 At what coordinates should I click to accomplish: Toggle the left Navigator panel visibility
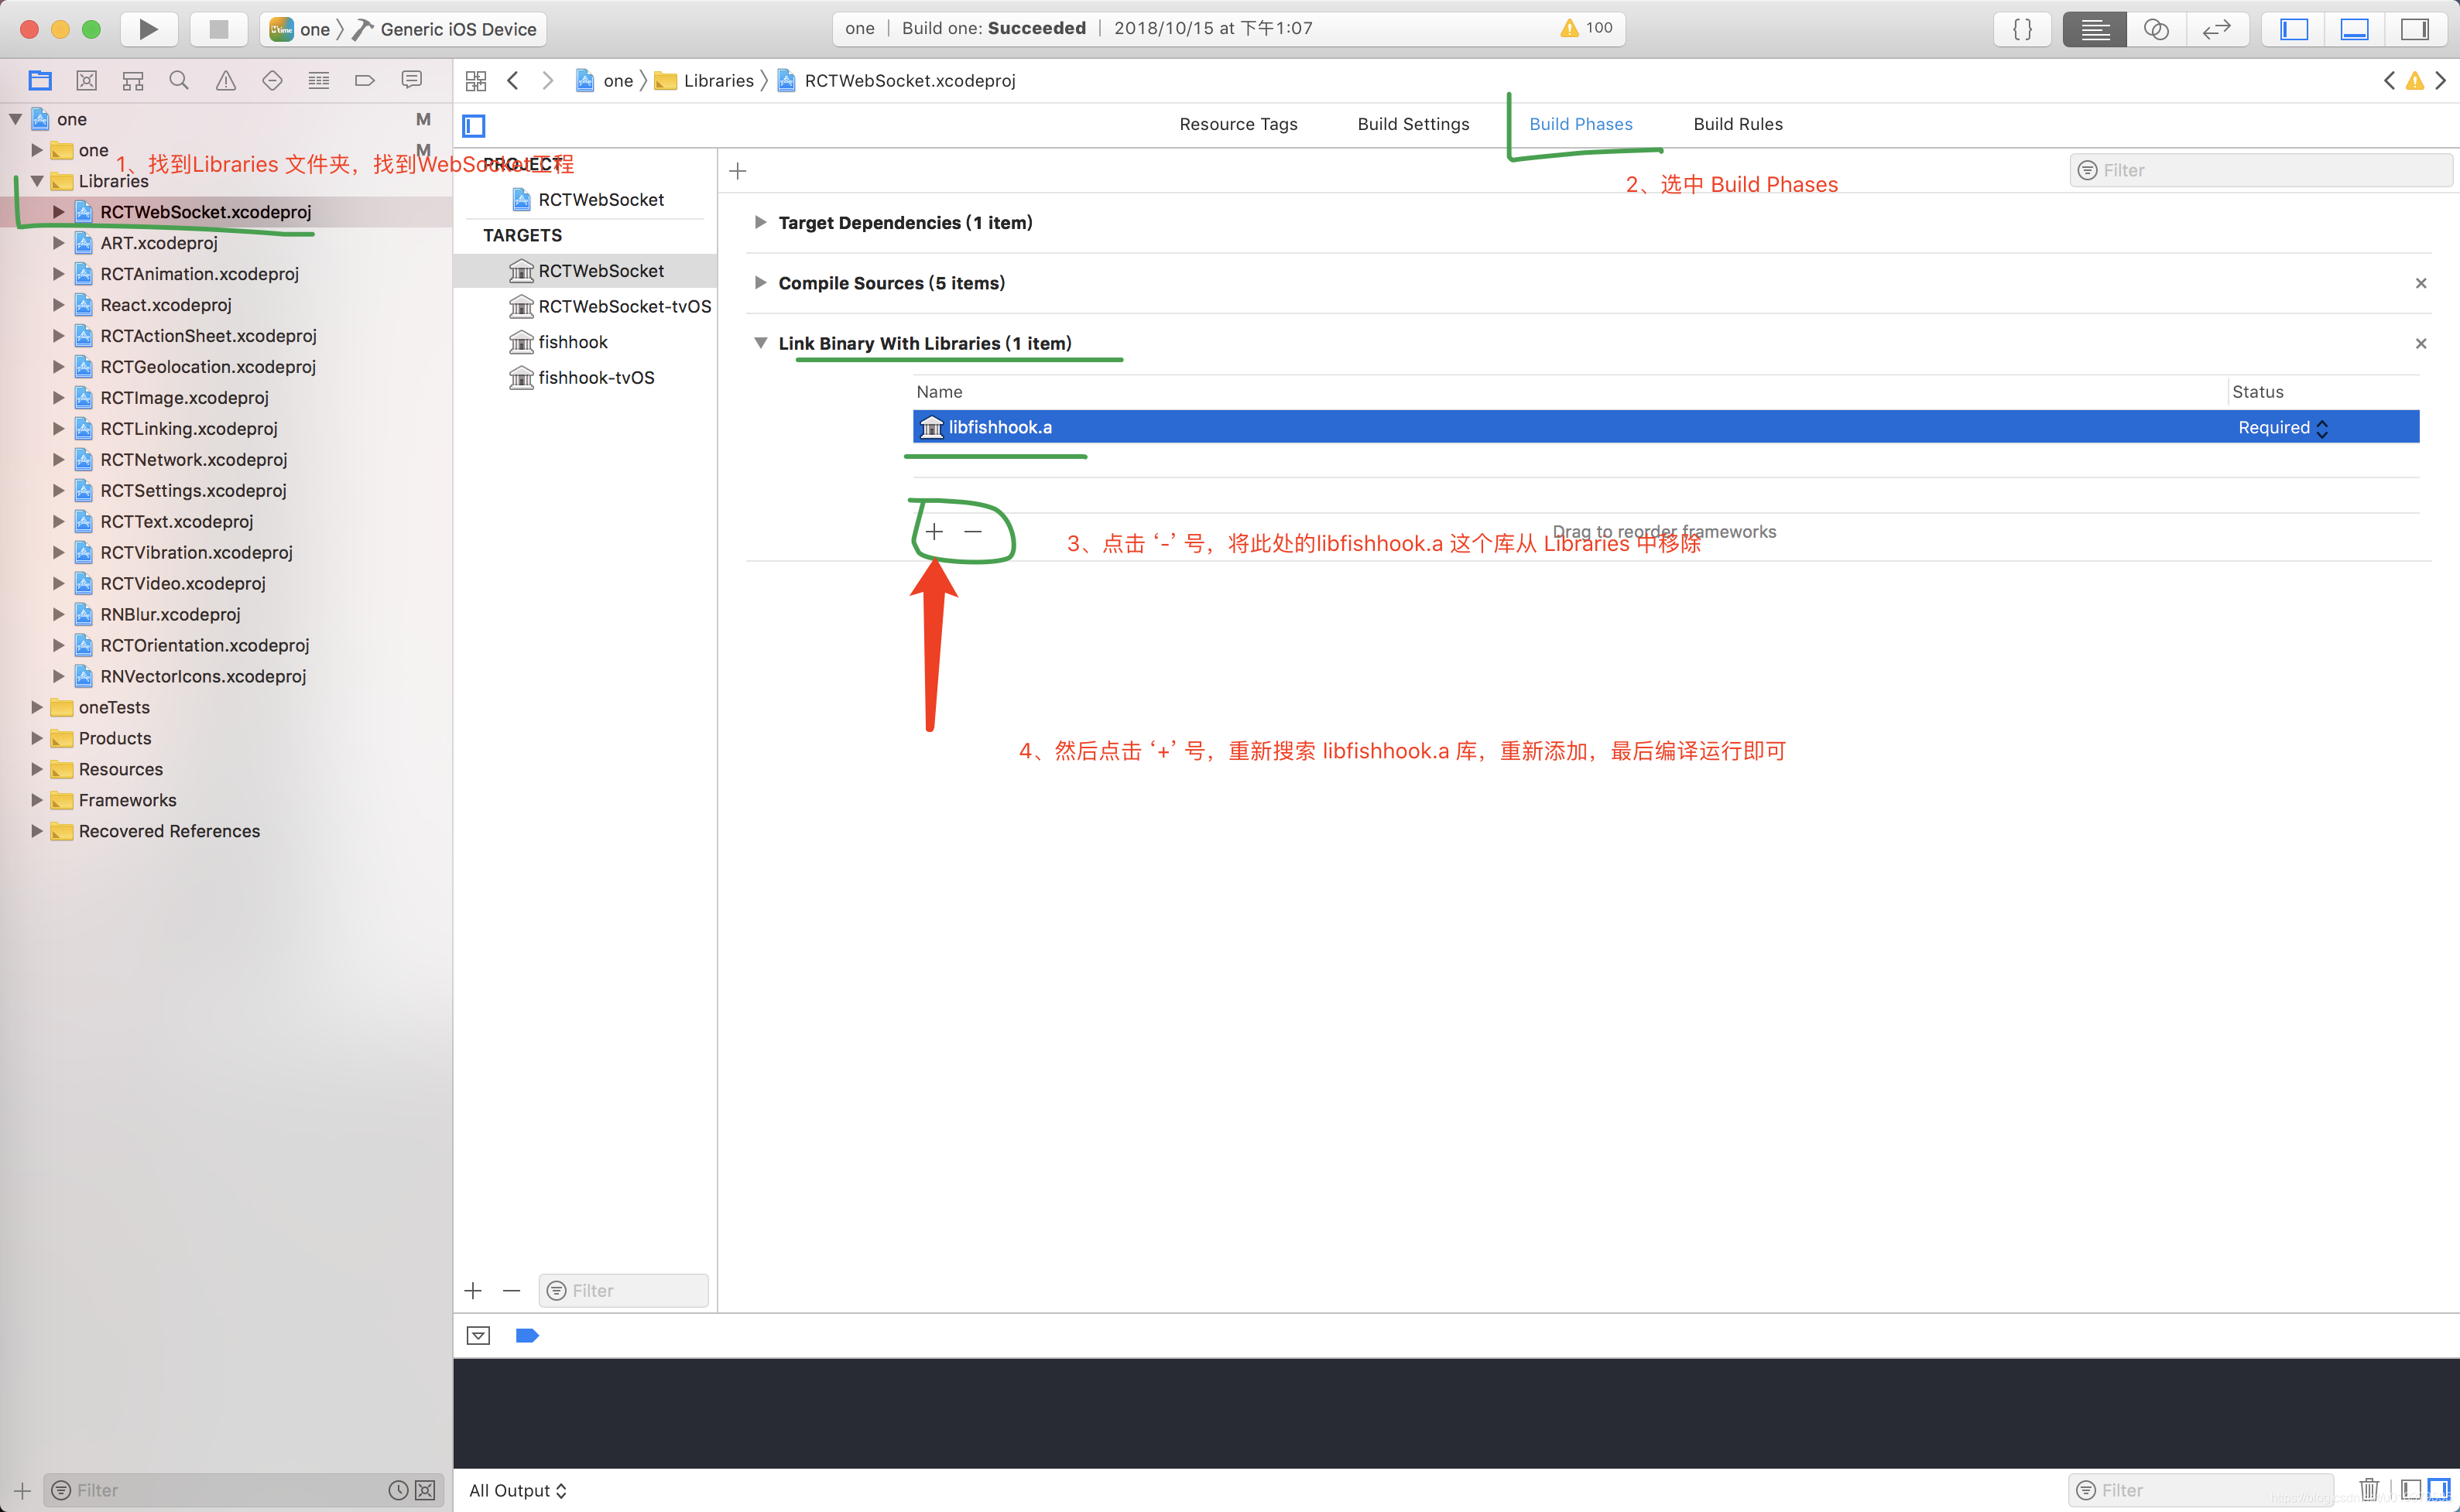point(2293,29)
